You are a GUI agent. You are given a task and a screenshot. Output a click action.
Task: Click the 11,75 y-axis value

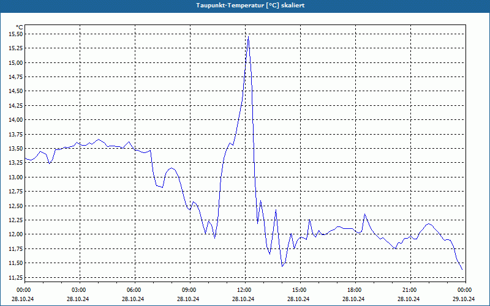pos(15,249)
